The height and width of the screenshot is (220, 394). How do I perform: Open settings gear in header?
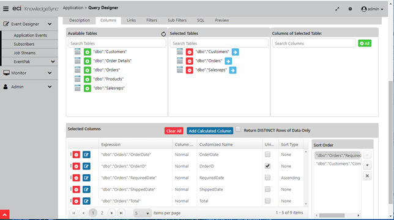(350, 9)
